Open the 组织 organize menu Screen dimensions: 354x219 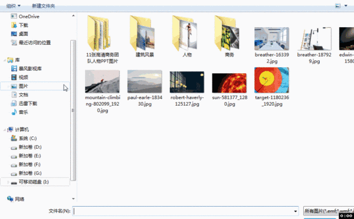(14, 6)
